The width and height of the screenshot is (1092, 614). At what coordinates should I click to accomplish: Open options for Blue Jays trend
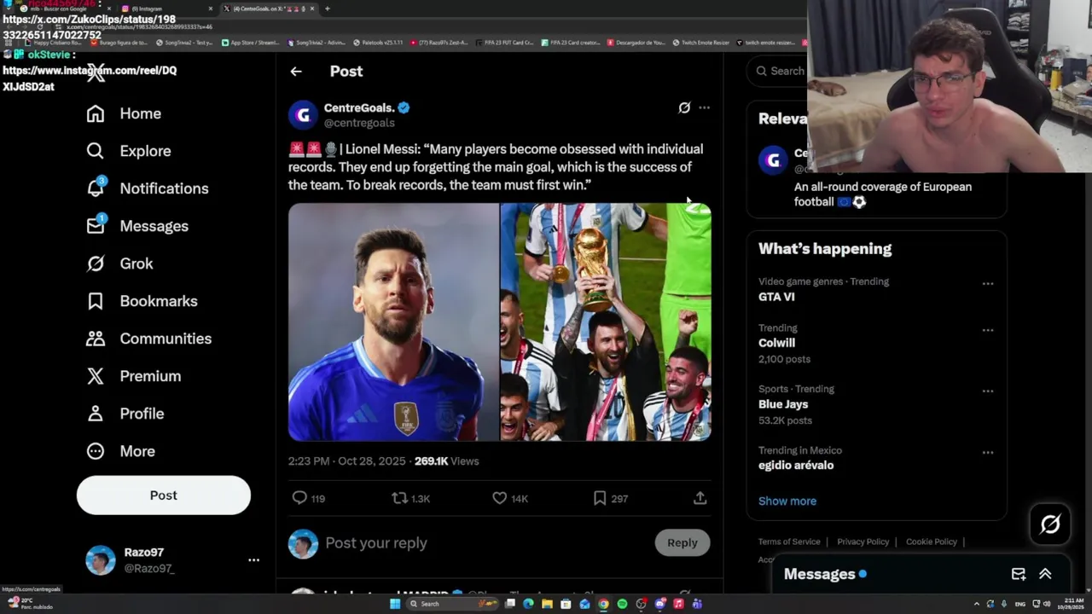point(988,391)
